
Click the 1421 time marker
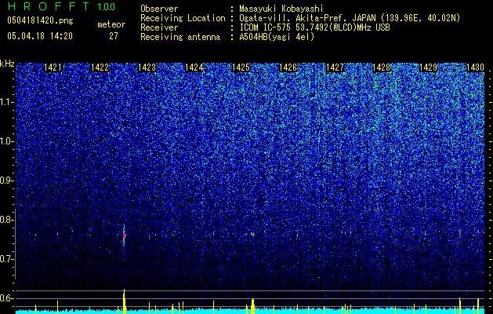[x=53, y=68]
